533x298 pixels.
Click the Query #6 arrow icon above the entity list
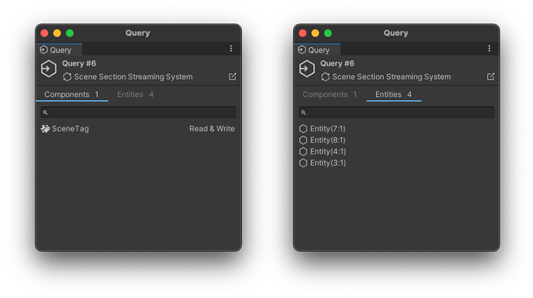pyautogui.click(x=306, y=69)
